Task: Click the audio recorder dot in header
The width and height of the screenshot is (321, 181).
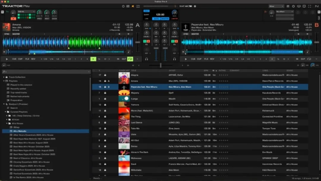Action: click(195, 6)
